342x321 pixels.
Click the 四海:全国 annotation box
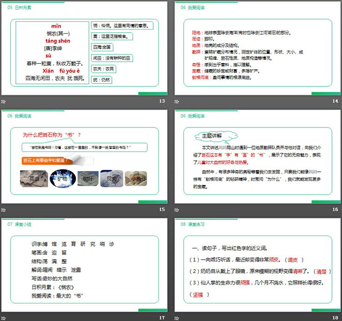(x=102, y=47)
